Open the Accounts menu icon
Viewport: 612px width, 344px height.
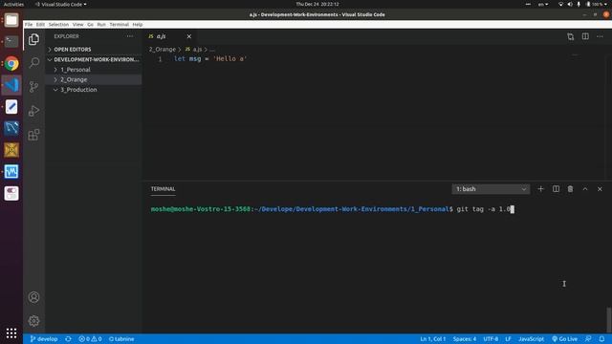tap(34, 297)
